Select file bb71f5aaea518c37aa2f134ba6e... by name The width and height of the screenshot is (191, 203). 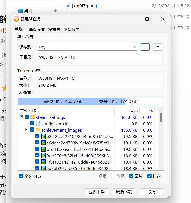pyautogui.click(x=79, y=149)
